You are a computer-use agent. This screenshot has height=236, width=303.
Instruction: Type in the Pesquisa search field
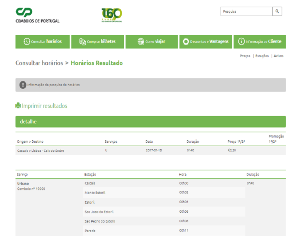246,11
